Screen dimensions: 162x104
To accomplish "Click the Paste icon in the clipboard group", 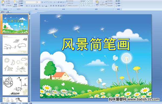I will [3, 2].
